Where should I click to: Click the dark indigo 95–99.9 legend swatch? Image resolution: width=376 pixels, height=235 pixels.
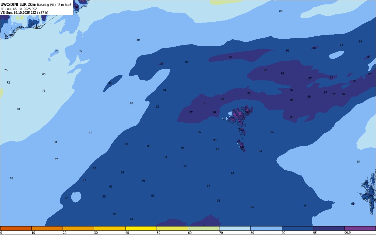pos(329,228)
